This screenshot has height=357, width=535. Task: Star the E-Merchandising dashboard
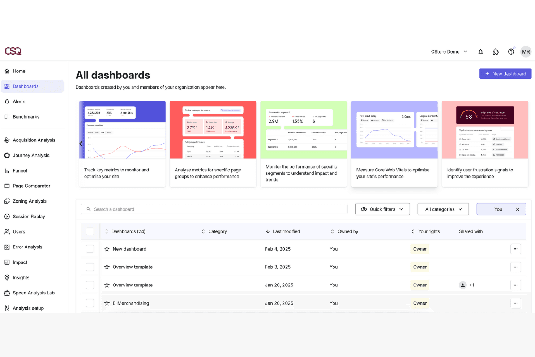[107, 303]
